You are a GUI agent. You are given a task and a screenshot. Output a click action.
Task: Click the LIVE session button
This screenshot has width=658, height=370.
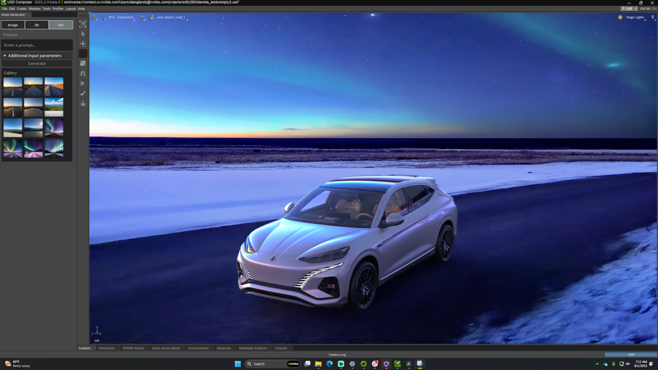pyautogui.click(x=627, y=8)
